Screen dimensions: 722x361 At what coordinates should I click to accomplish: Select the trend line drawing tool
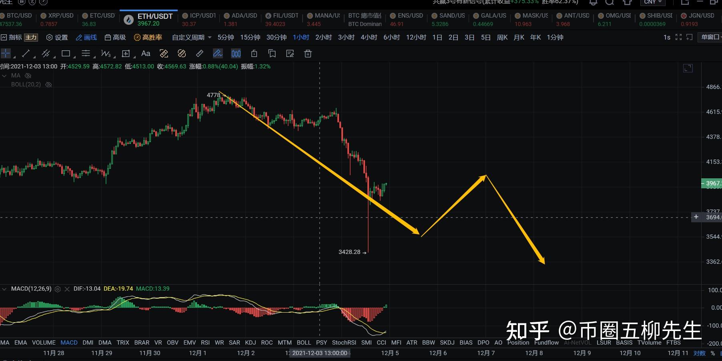click(x=26, y=53)
